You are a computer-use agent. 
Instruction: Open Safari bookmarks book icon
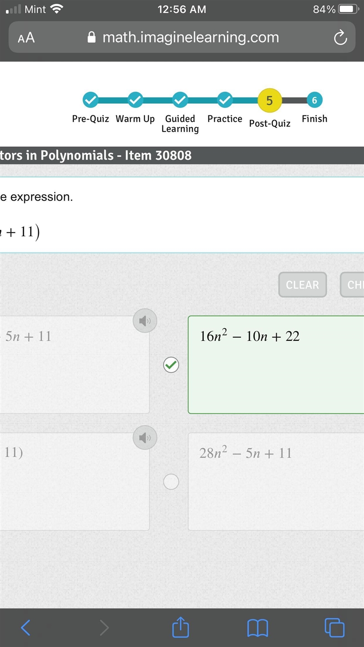click(258, 628)
